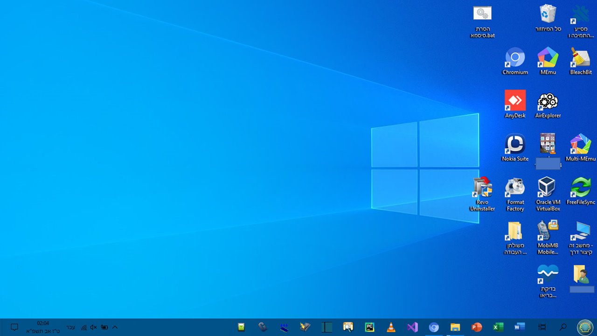Open the magnifier-over-window app in taskbar
The height and width of the screenshot is (336, 597).
click(348, 327)
